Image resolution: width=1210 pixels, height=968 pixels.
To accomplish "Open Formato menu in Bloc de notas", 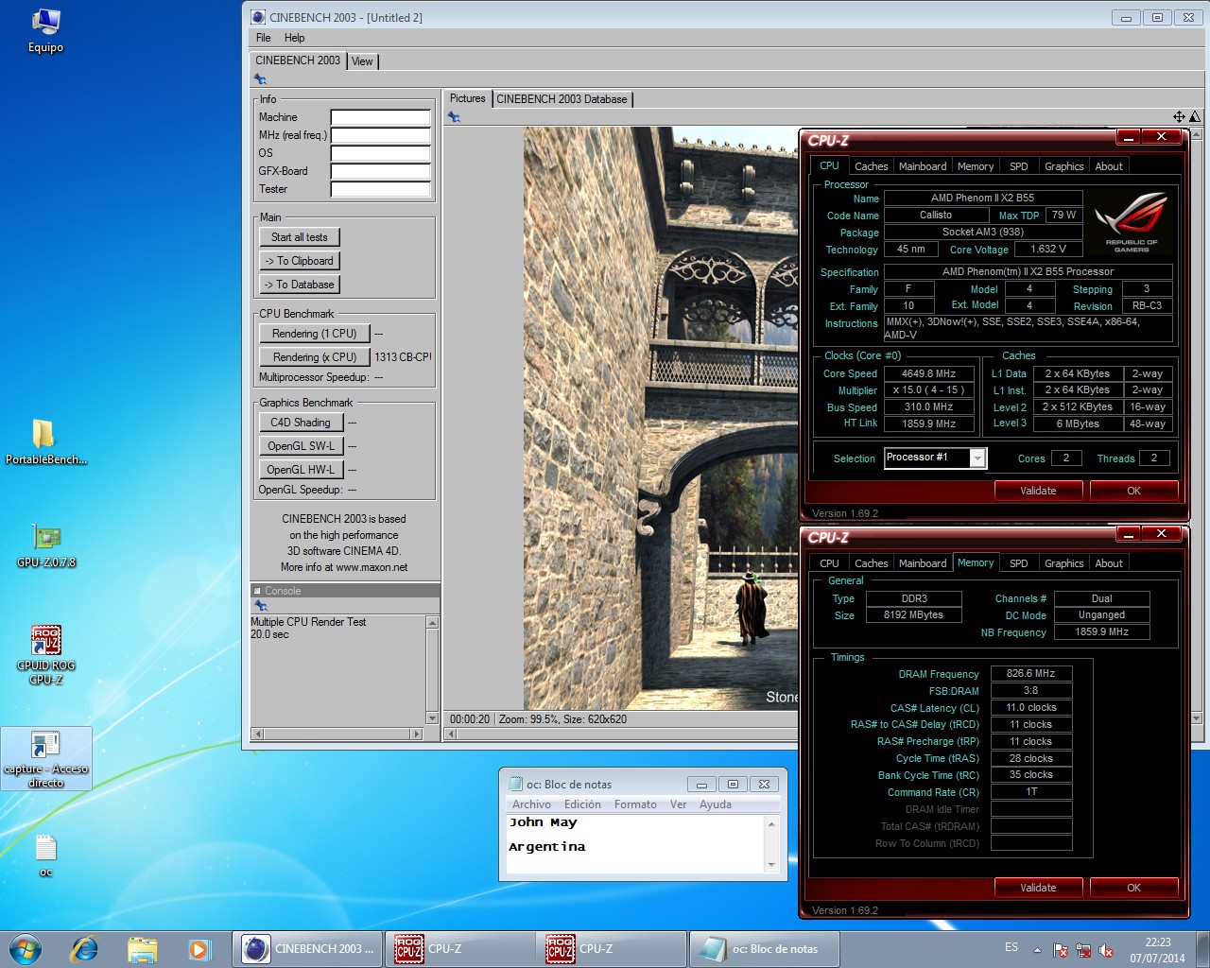I will pyautogui.click(x=635, y=804).
